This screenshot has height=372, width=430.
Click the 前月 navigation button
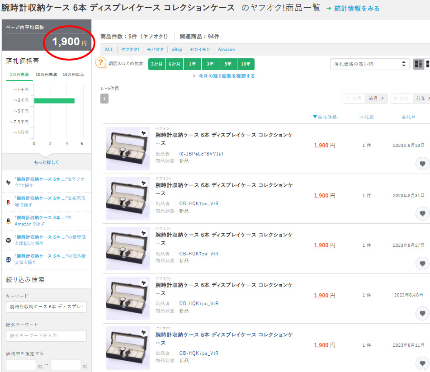376,98
